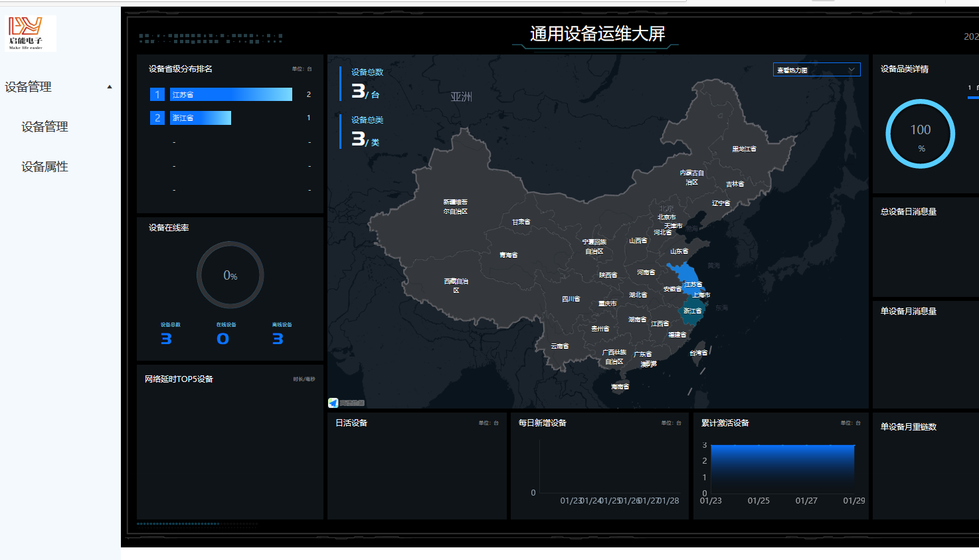The image size is (979, 560).
Task: Click the 100% category ring gauge
Action: (x=921, y=134)
